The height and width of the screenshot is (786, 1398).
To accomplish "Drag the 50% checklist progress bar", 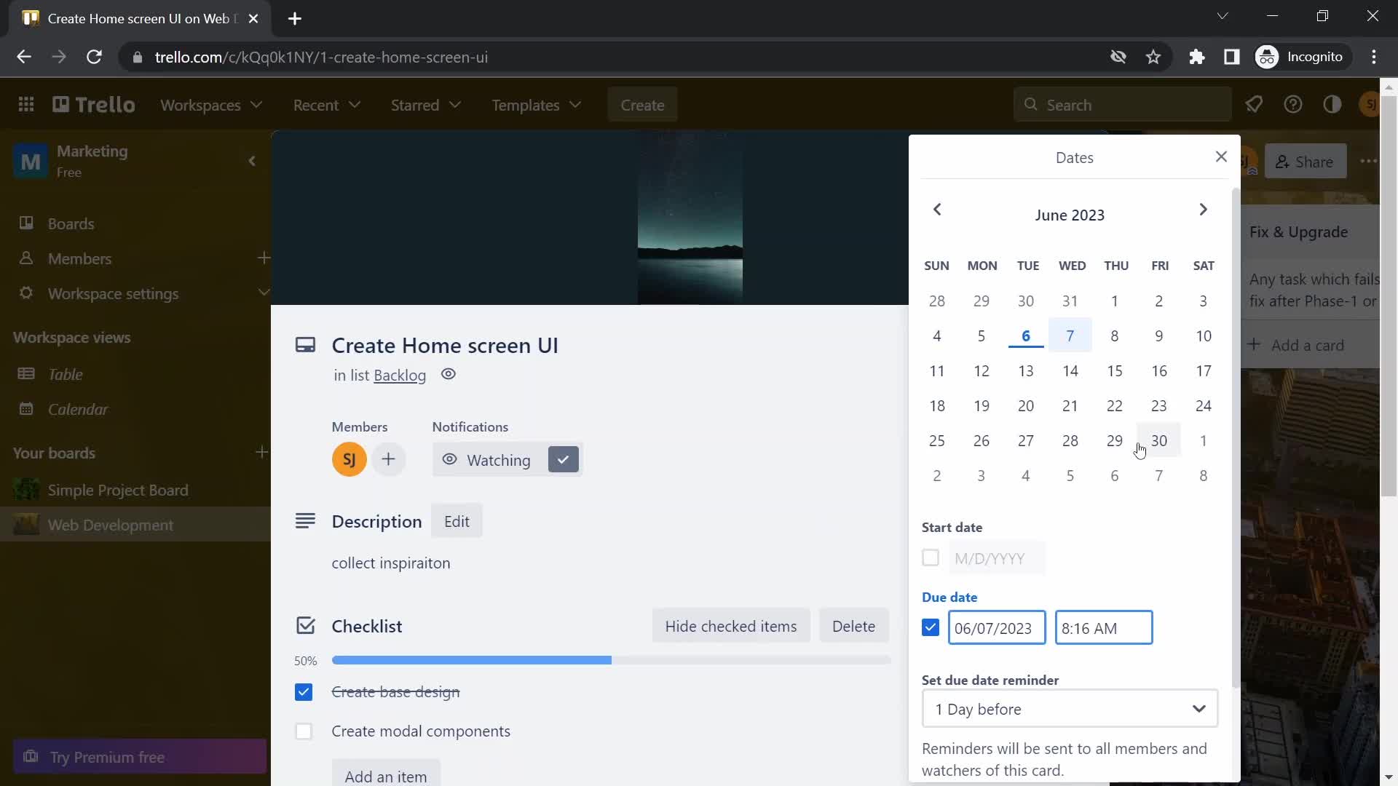I will coord(470,660).
